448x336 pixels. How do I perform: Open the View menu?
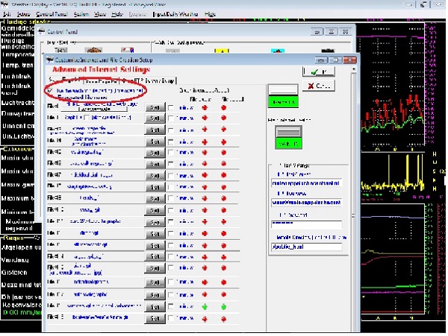click(100, 14)
